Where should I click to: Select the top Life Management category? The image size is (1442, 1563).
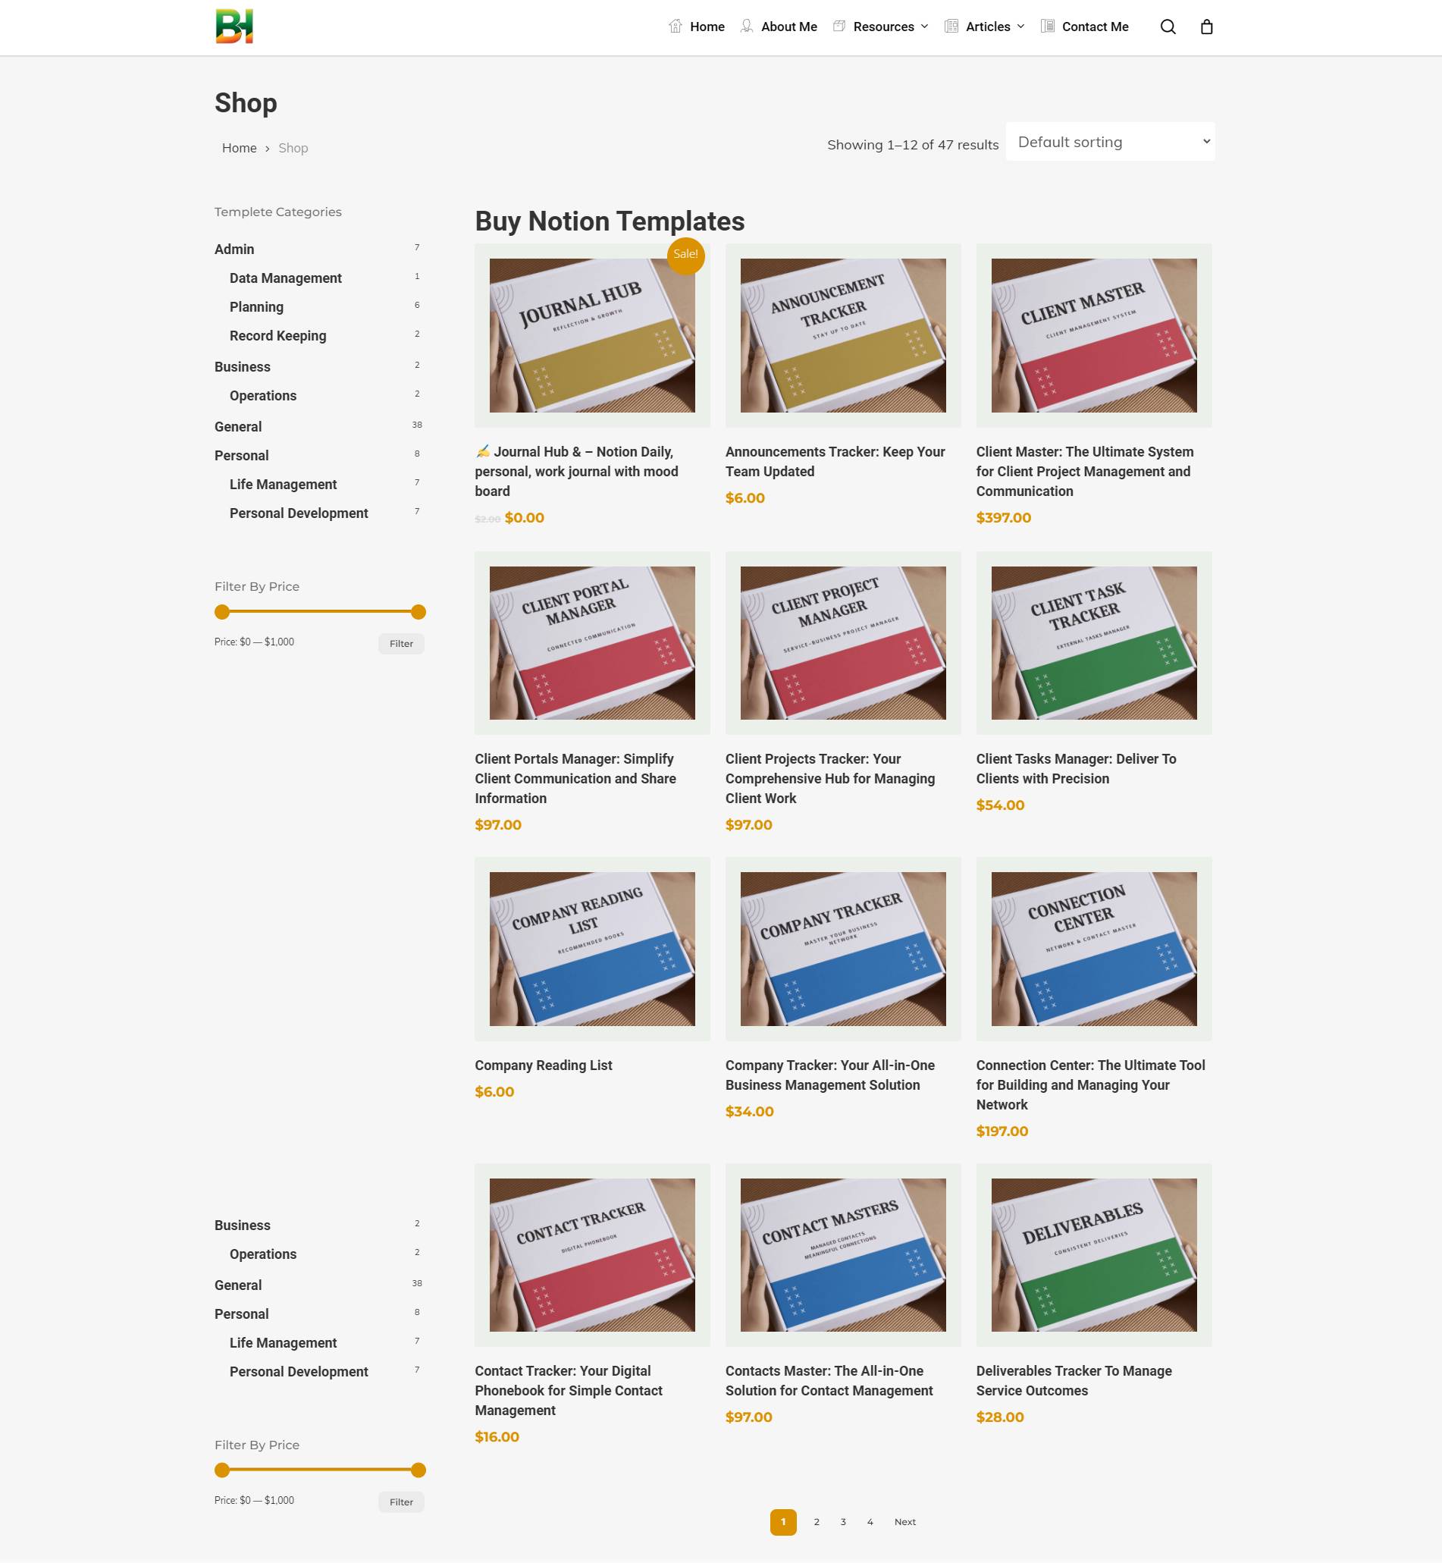284,485
